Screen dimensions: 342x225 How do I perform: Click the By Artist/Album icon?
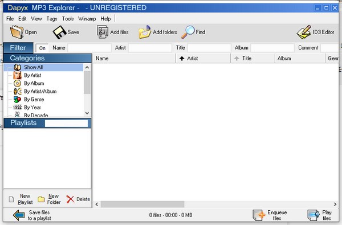click(18, 91)
